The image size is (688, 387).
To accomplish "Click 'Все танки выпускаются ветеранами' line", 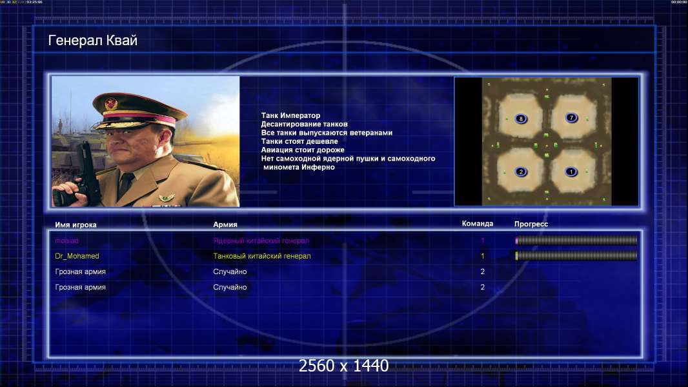I will click(327, 133).
